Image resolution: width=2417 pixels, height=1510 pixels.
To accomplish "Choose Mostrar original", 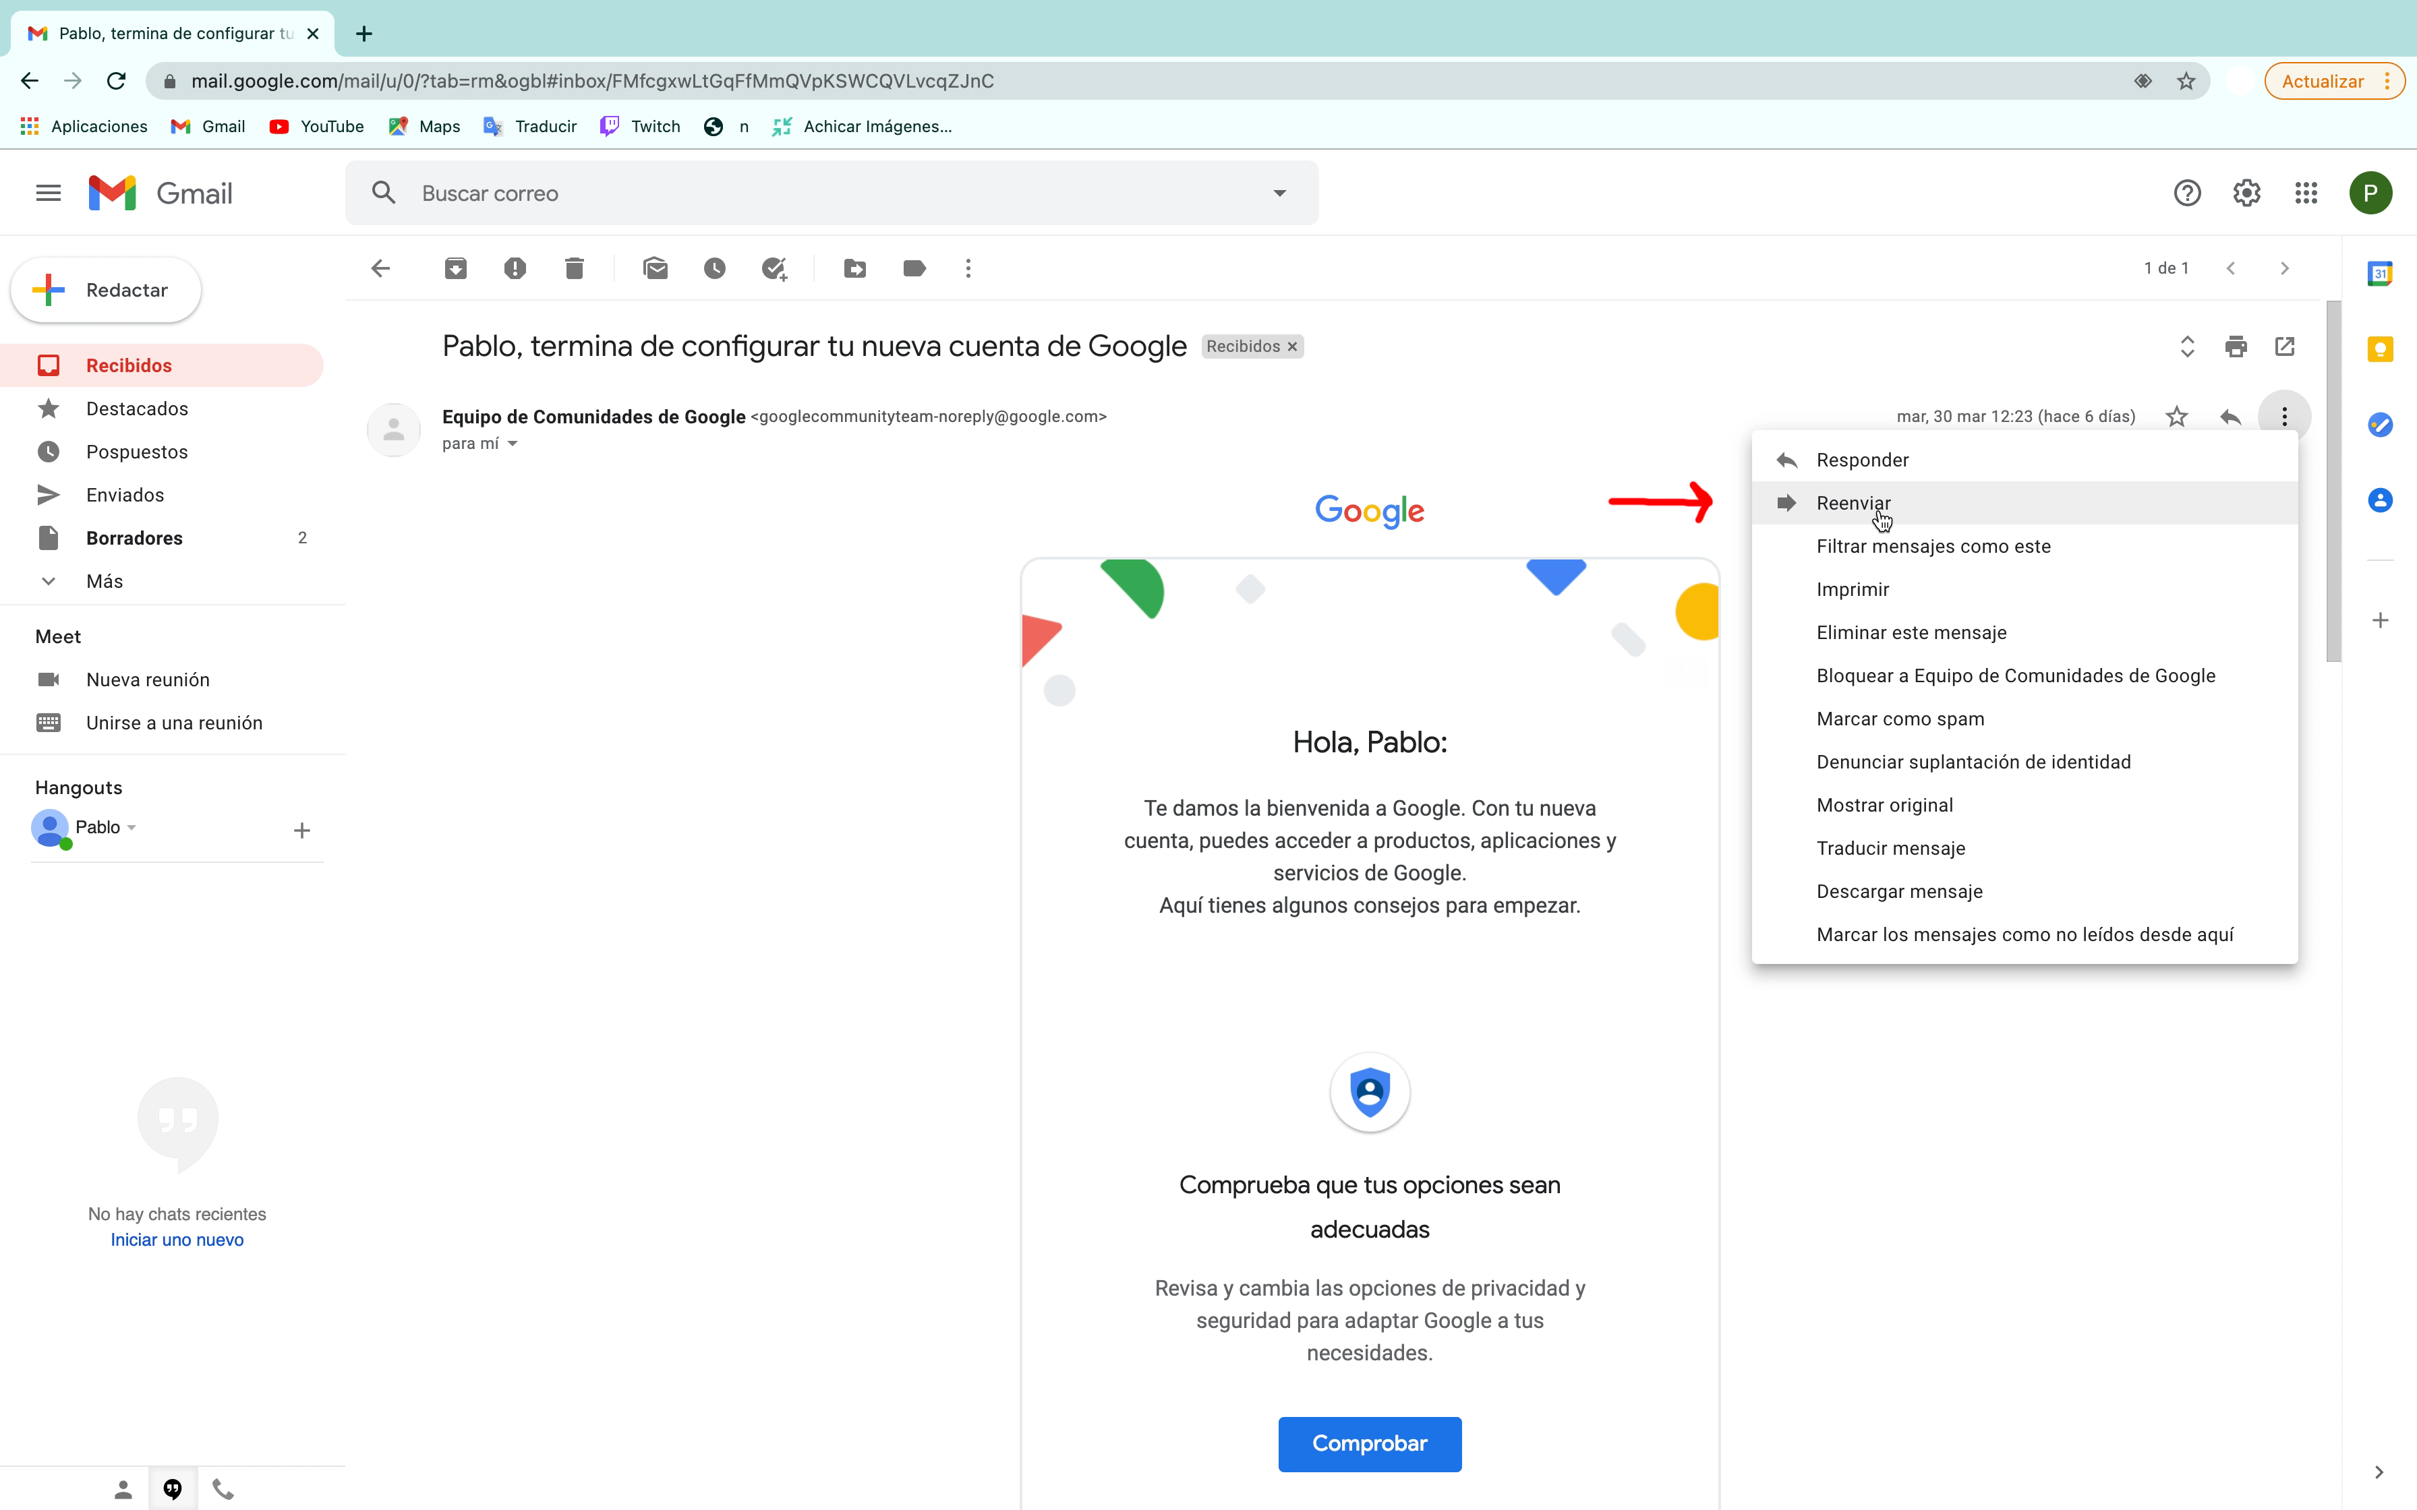I will pyautogui.click(x=2025, y=805).
